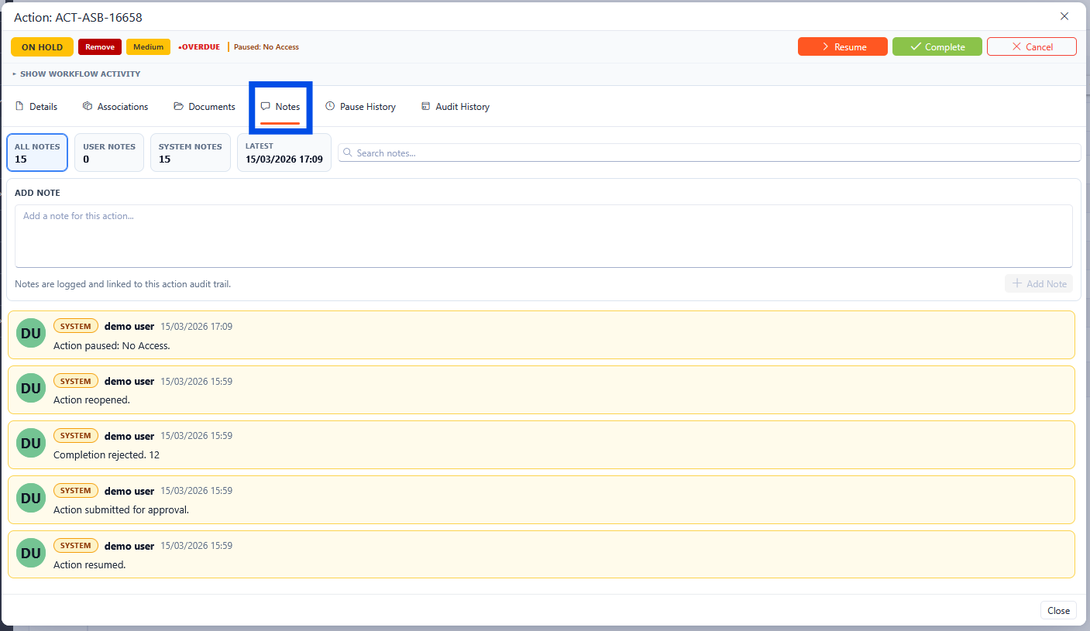Image resolution: width=1090 pixels, height=631 pixels.
Task: Click the Audit History tab icon
Action: (425, 107)
